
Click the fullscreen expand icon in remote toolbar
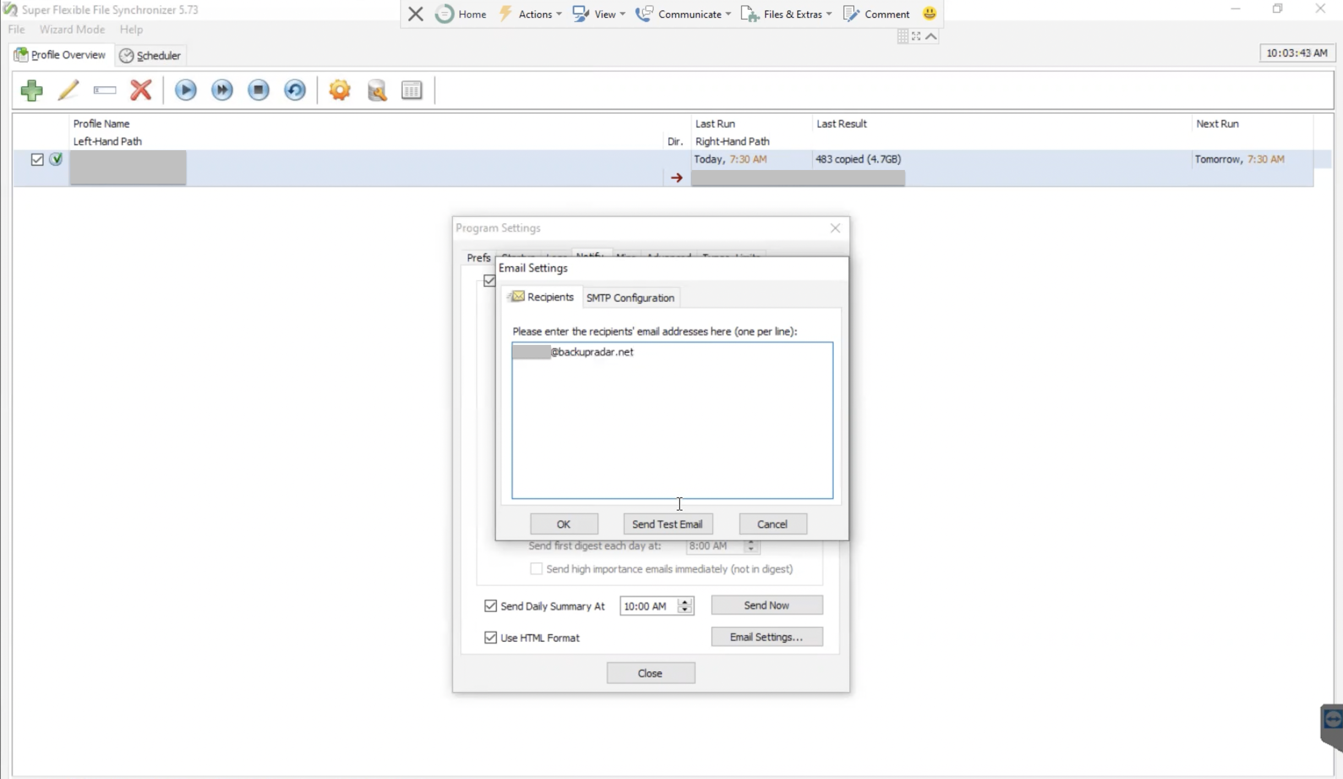click(916, 36)
